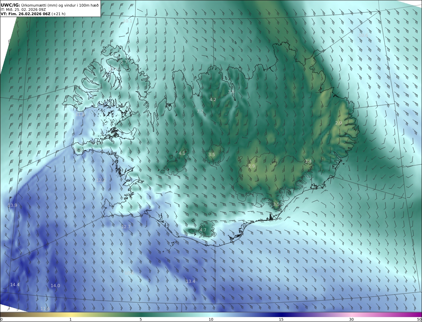The height and width of the screenshot is (322, 422).
Task: Click the '10' tick on the color scale
Action: click(211, 320)
